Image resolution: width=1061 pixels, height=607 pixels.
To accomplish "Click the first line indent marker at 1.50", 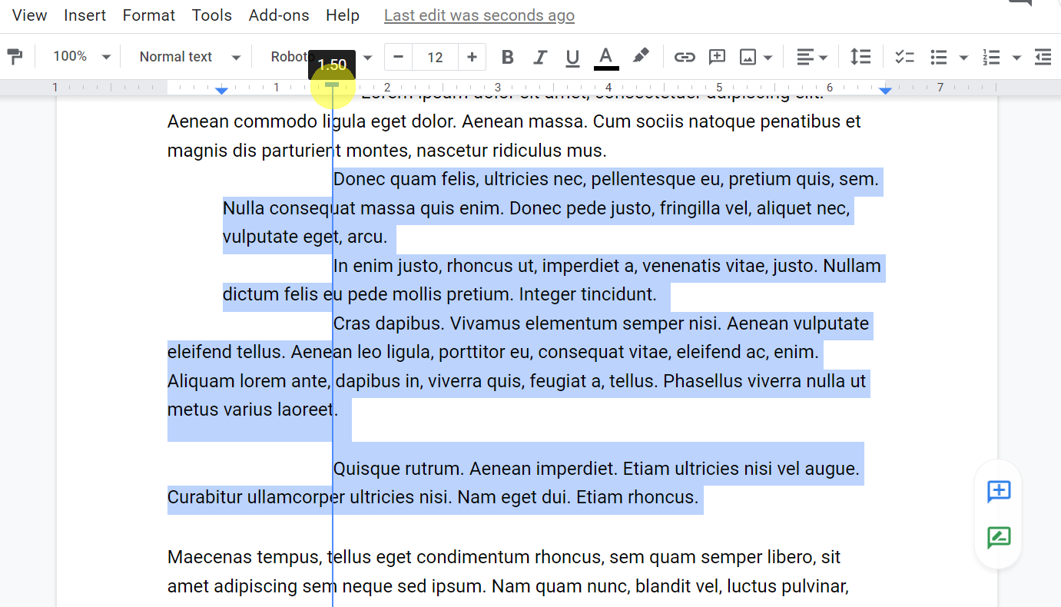I will tap(332, 85).
